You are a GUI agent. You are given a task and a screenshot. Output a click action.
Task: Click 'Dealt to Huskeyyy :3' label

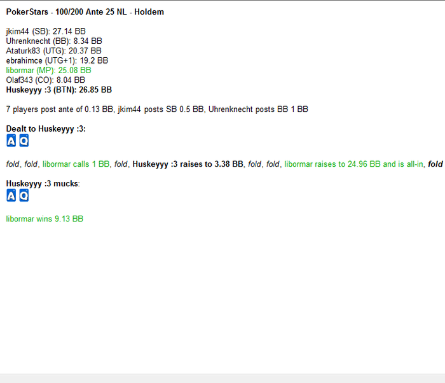(x=46, y=129)
